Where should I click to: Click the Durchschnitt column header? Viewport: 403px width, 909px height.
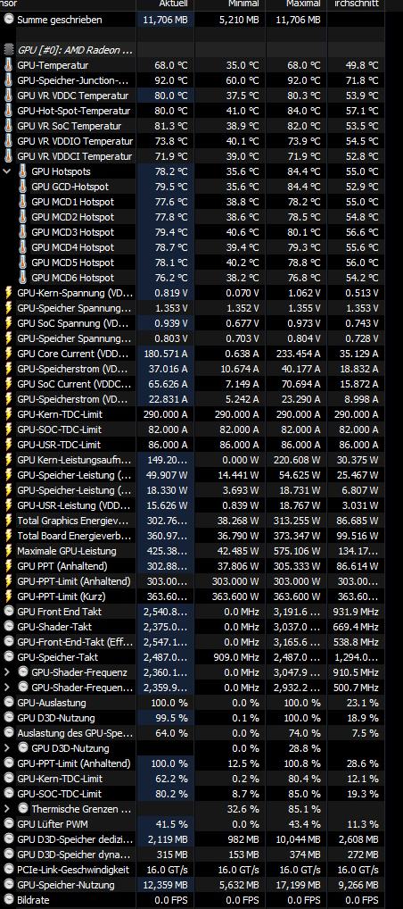point(356,4)
